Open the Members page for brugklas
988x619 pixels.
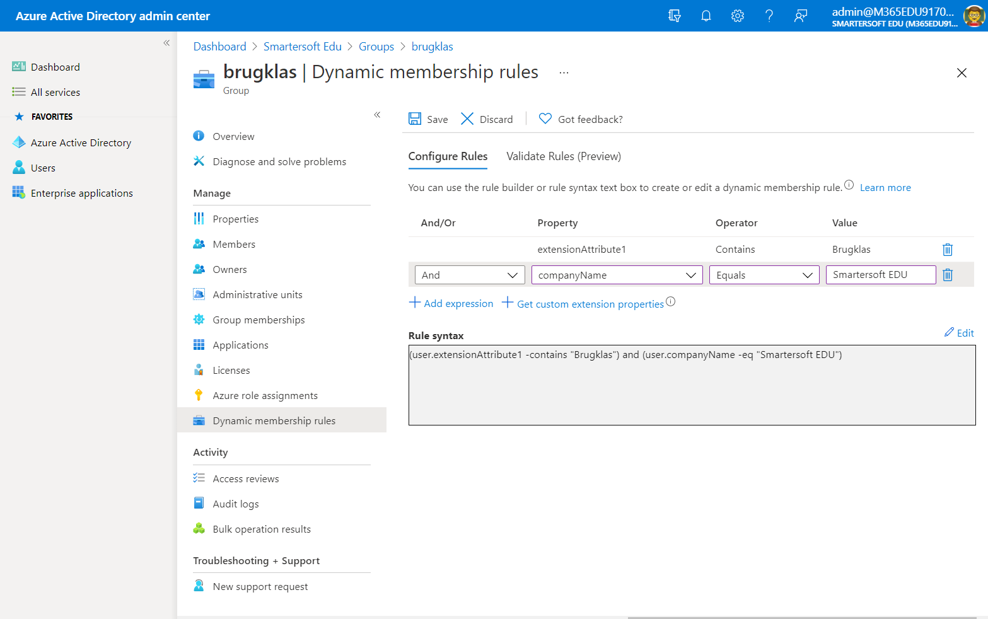(234, 244)
